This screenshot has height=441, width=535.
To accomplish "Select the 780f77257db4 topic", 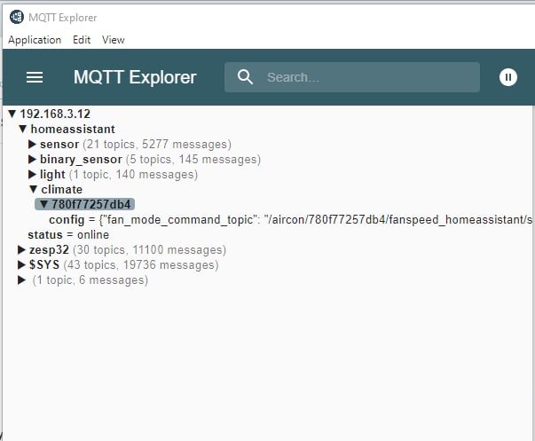I will (x=84, y=204).
